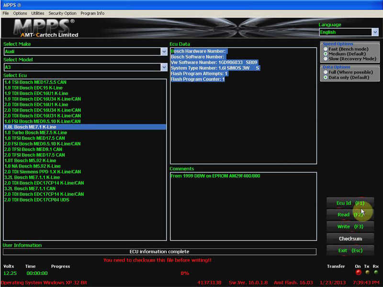
Task: Click the red On indicator light
Action: [358, 272]
